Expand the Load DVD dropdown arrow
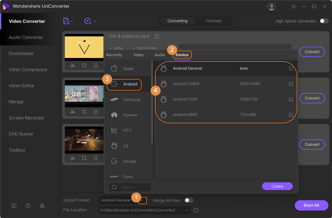 coord(95,21)
